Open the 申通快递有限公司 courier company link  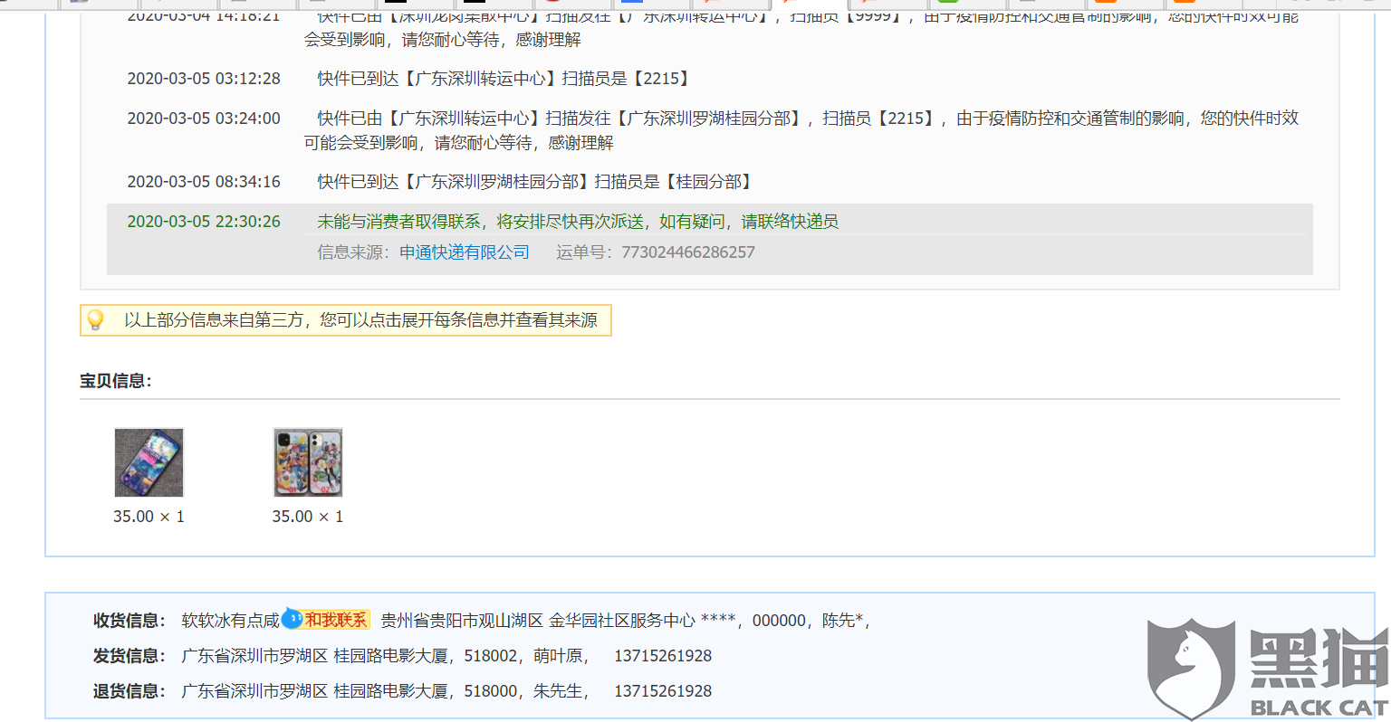click(x=466, y=252)
